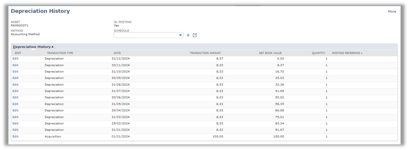Edit the 31/03/2024 depreciation row
This screenshot has height=150, width=409.
[15, 117]
